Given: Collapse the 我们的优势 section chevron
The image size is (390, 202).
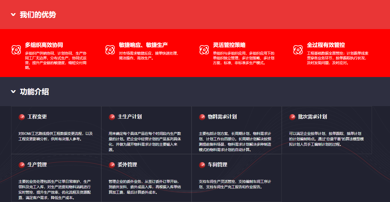Looking at the screenshot, I should tap(13, 15).
